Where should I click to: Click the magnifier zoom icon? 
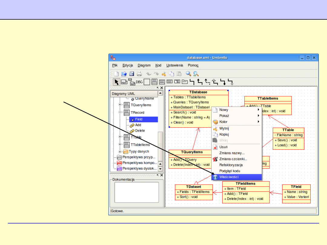188,73
